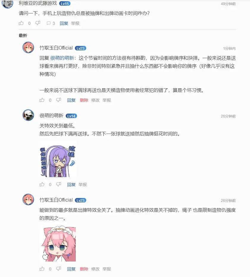Delete the first 竹取玉白Official reply
Image resolution: width=250 pixels, height=277 pixels.
tap(84, 100)
